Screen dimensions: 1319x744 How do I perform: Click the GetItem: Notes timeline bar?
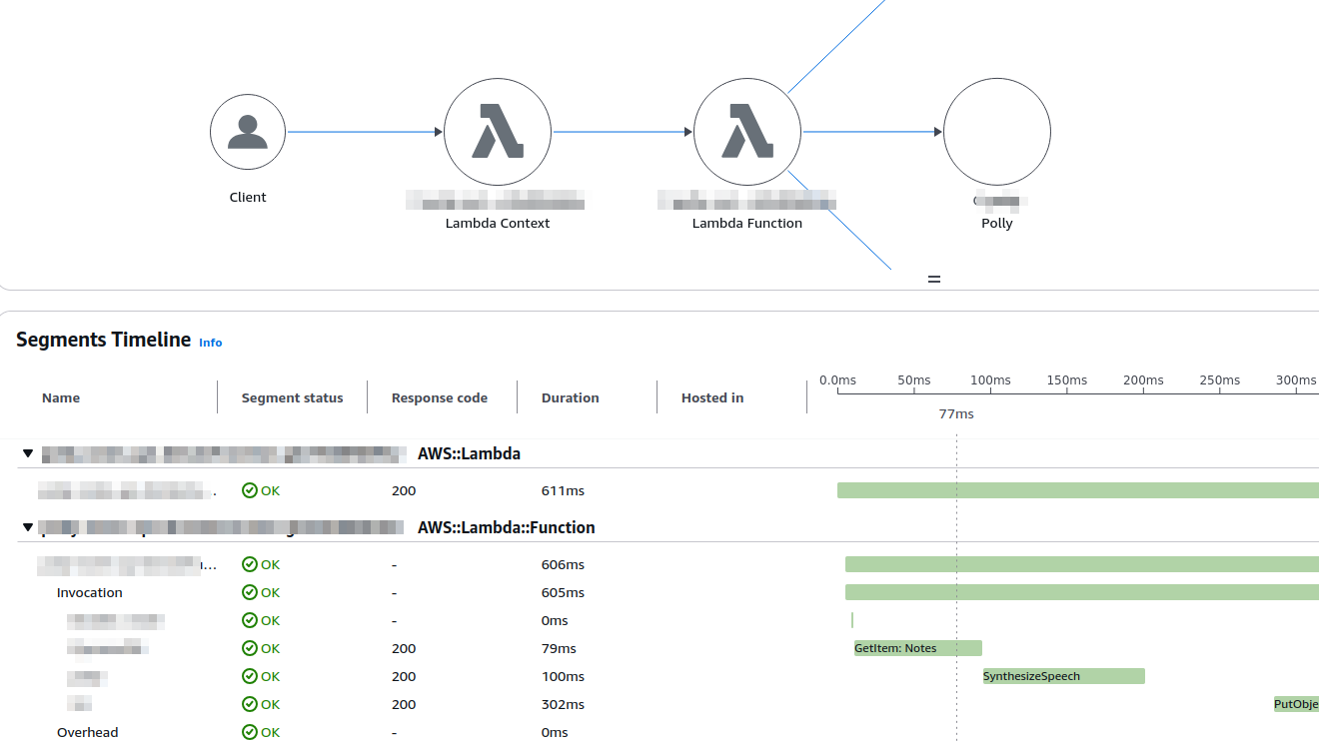(917, 648)
